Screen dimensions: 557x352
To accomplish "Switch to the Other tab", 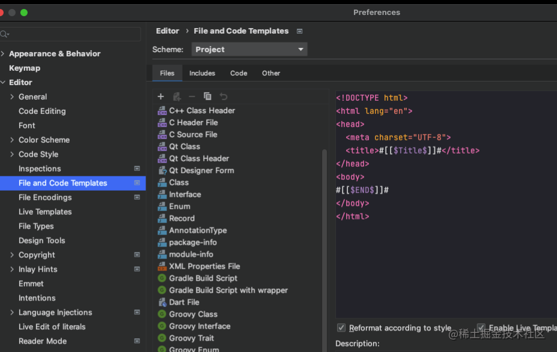I will click(271, 73).
